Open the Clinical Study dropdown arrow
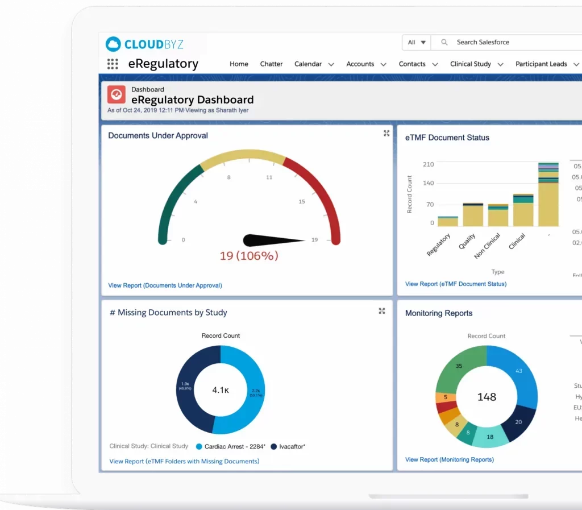The width and height of the screenshot is (582, 510). pyautogui.click(x=500, y=65)
